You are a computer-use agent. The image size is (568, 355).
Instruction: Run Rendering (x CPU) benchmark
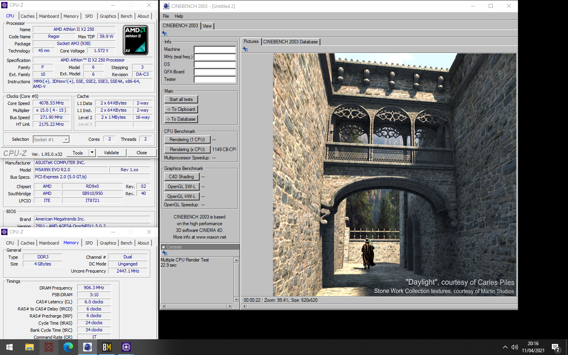coord(187,149)
